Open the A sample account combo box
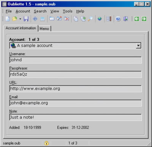 [x=75, y=46]
